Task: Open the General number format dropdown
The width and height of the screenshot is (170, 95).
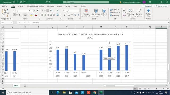Action: [79, 11]
